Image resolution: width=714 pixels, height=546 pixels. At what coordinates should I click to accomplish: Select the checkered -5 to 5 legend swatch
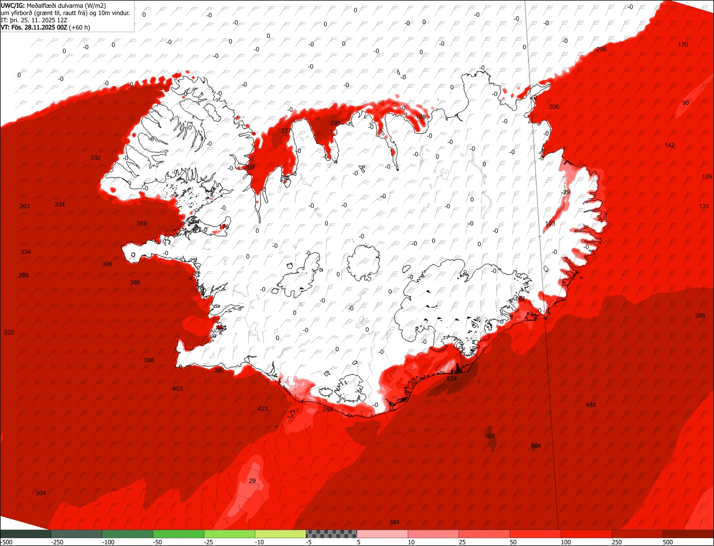[x=331, y=534]
